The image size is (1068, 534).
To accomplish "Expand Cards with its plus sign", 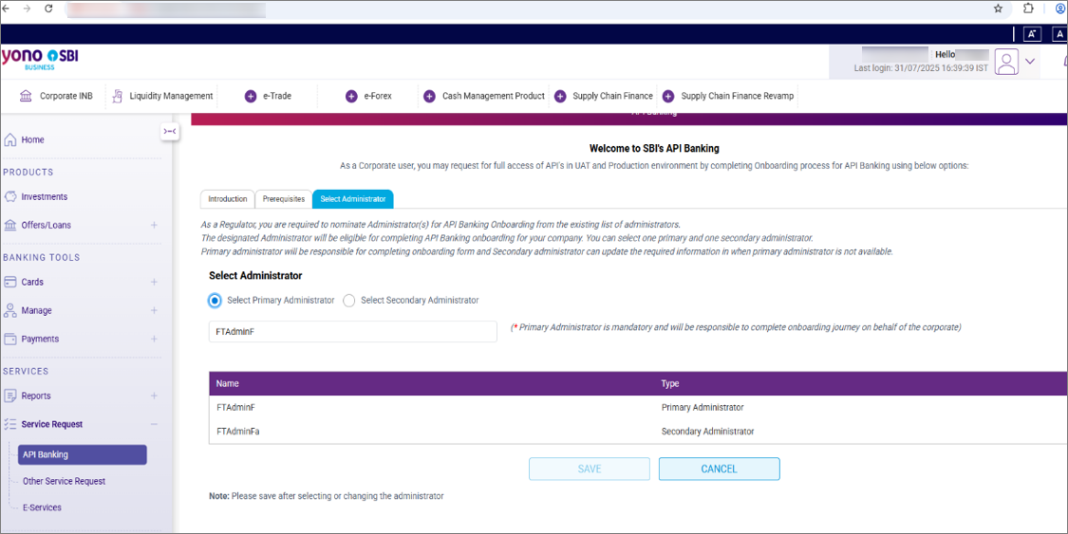I will click(154, 282).
